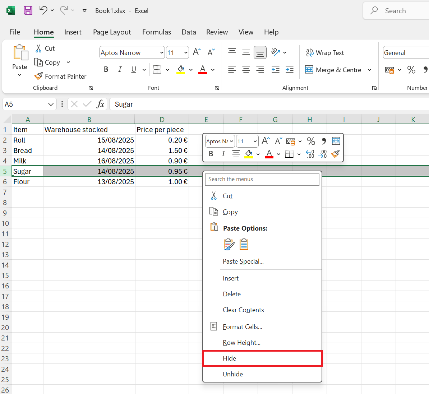429x394 pixels.
Task: Click mini toolbar Merge & Centre icon
Action: click(336, 141)
